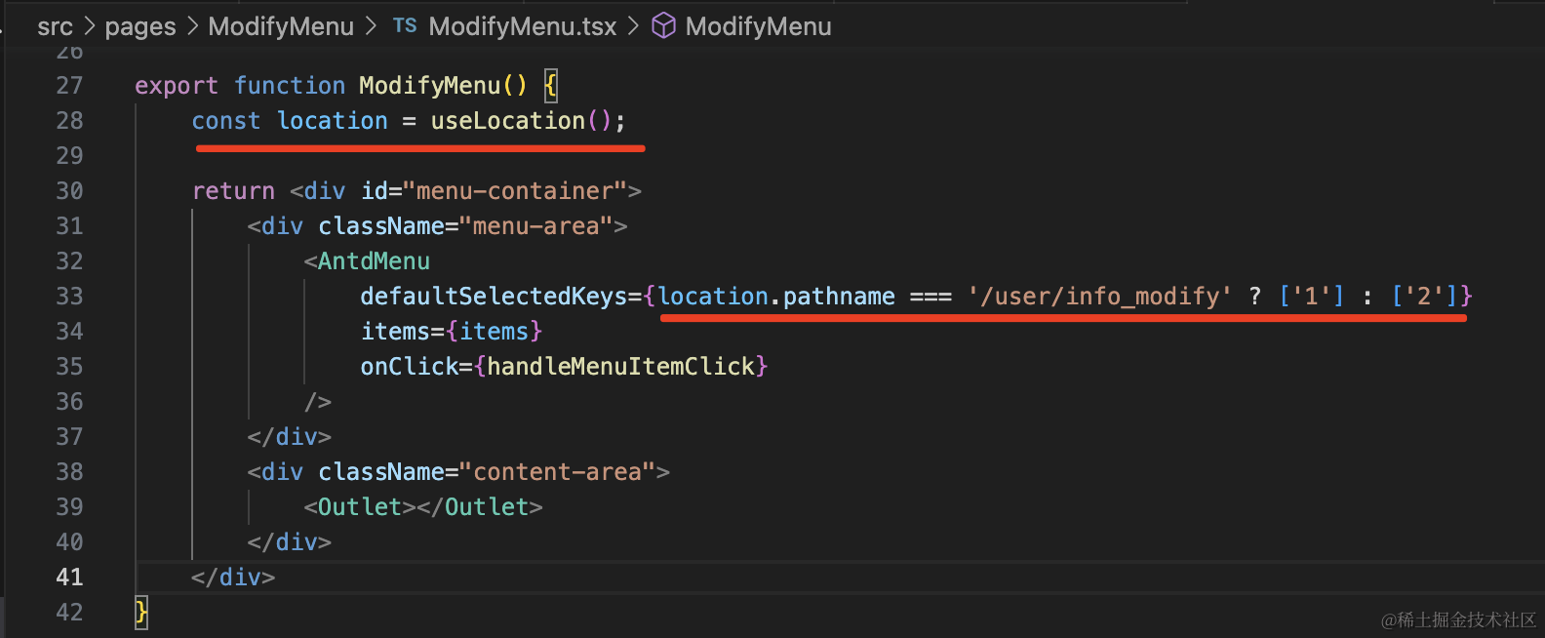This screenshot has width=1545, height=638.
Task: Click the useLocation call on line 28
Action: 508,121
